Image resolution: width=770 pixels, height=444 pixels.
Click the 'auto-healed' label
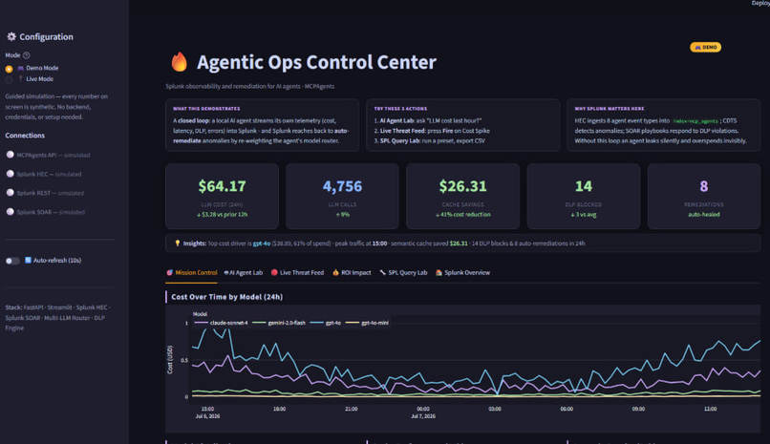704,215
